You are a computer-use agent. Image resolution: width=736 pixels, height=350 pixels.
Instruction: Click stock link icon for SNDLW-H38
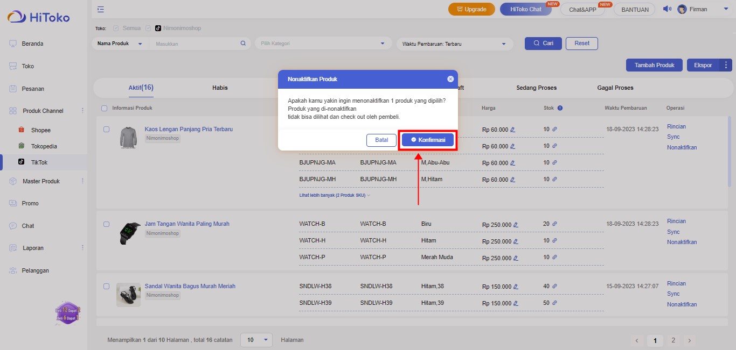[x=554, y=286]
